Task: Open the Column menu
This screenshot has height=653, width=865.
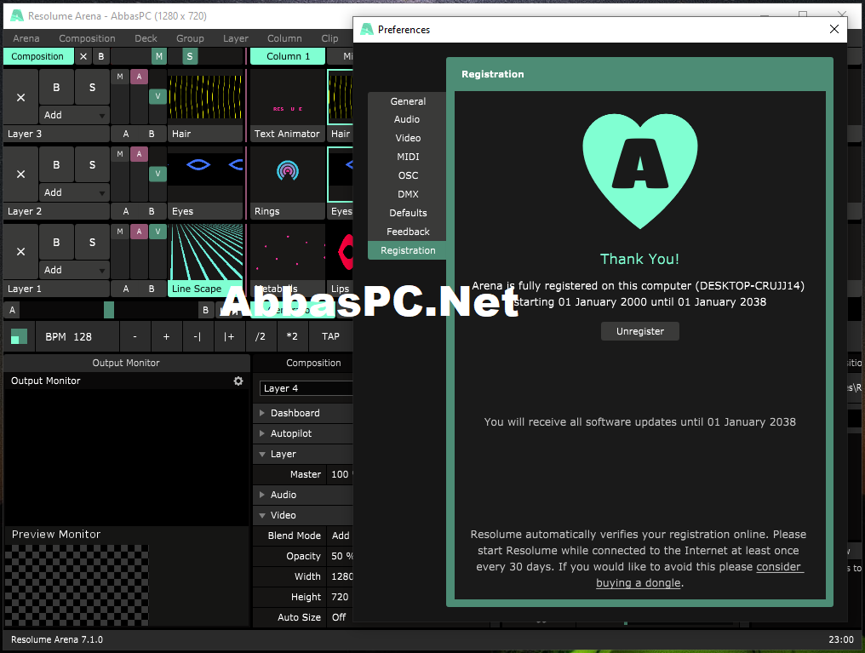Action: pyautogui.click(x=284, y=38)
